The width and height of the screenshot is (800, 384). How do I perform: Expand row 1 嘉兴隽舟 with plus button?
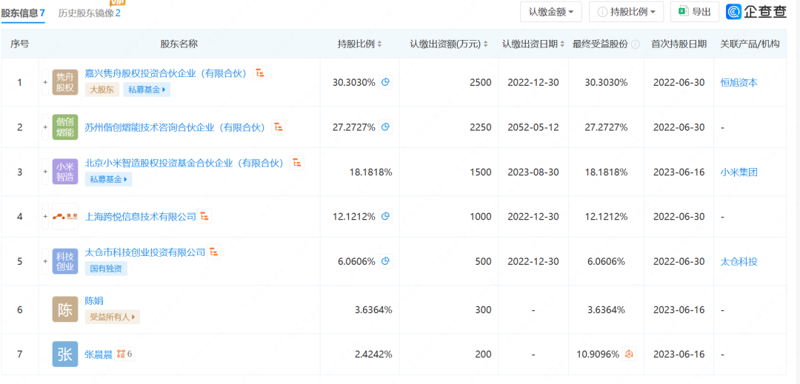[45, 83]
